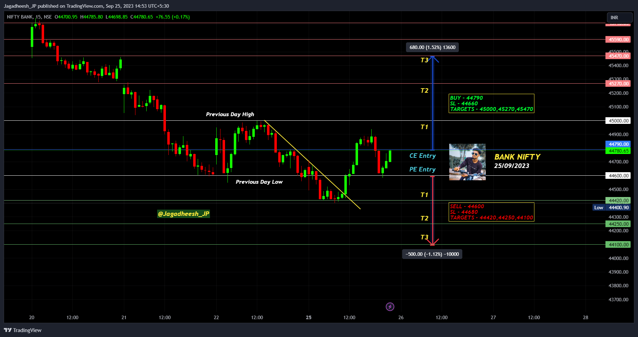Click the lower T2 target label
Screen dimensions: 638x337
tap(424, 218)
